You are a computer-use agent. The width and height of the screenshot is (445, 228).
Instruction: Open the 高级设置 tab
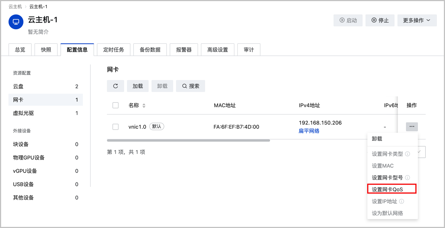coord(218,50)
